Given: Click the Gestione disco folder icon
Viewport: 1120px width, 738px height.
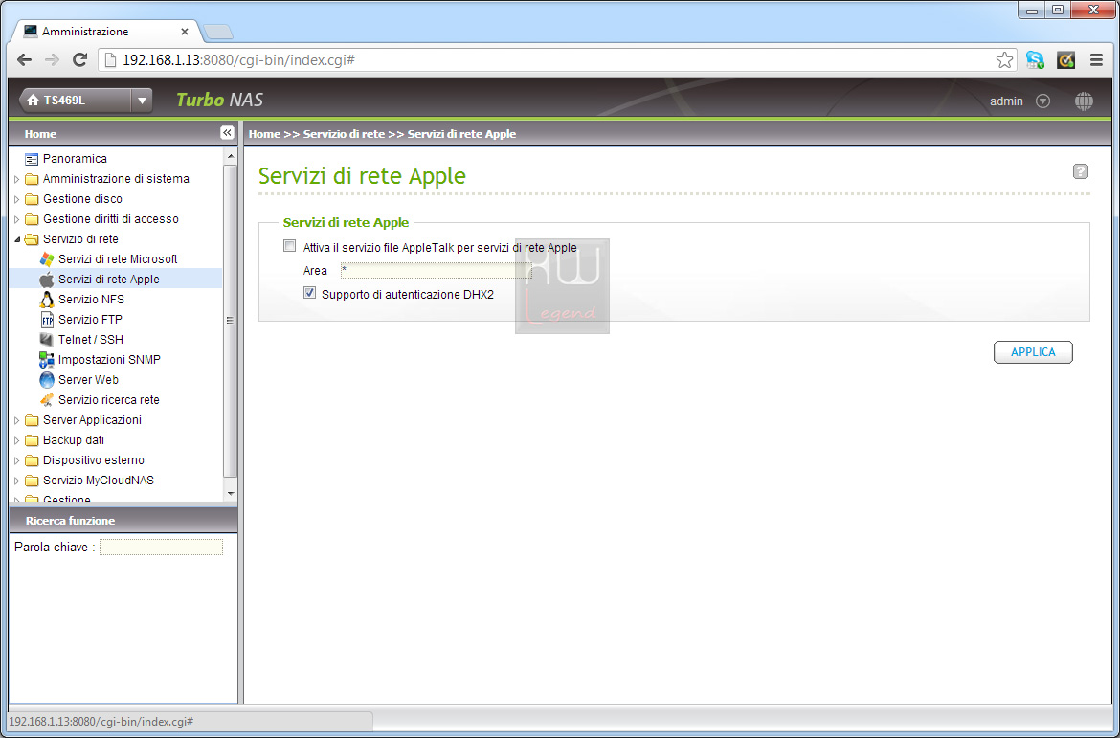Looking at the screenshot, I should click(x=32, y=198).
